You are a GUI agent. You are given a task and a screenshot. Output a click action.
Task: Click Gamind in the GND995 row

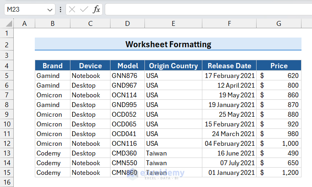[53, 105]
